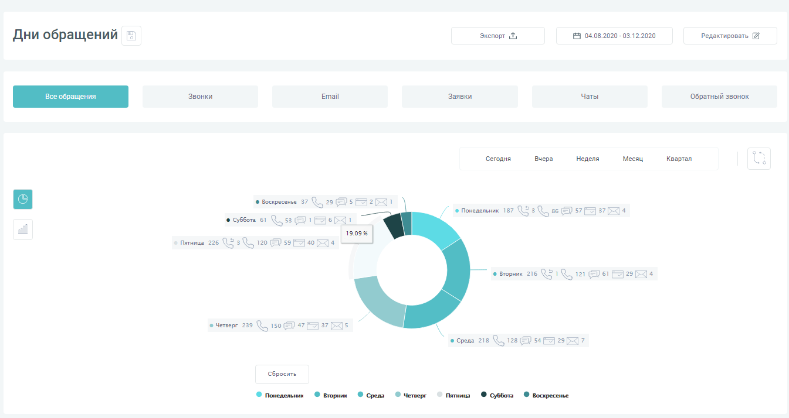Image resolution: width=789 pixels, height=418 pixels.
Task: Click the route path icon near Квартал
Action: [759, 159]
